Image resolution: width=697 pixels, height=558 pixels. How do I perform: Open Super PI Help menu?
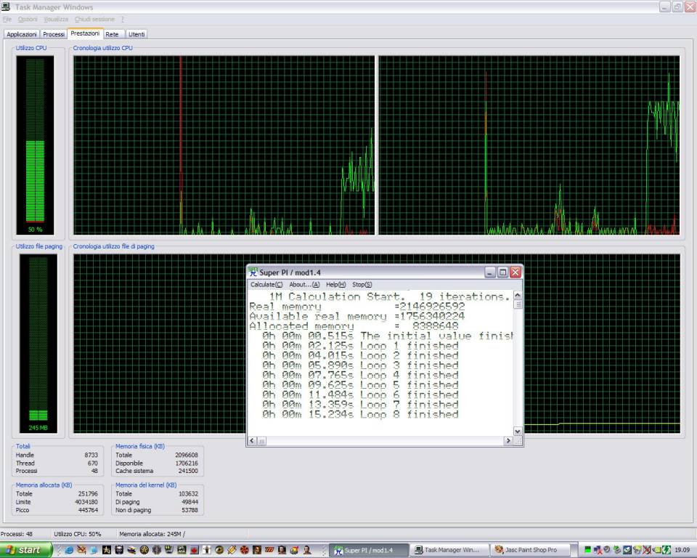click(x=335, y=284)
